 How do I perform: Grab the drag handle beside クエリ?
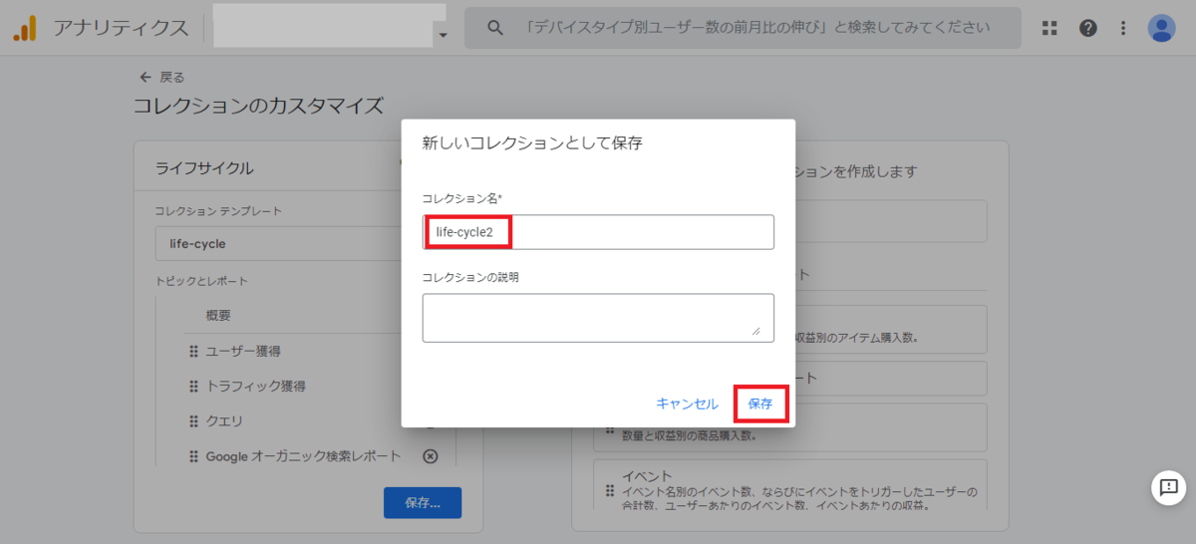pyautogui.click(x=193, y=420)
